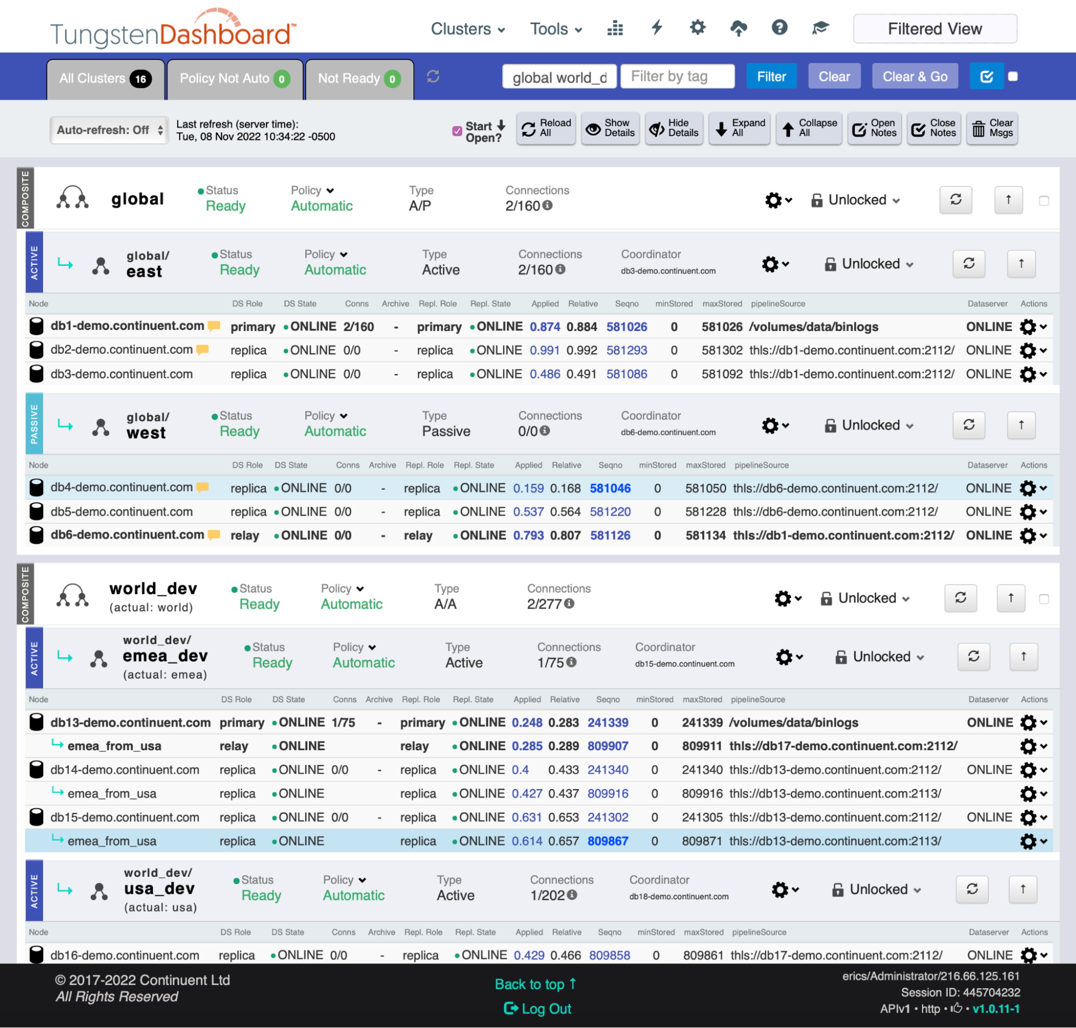Open the Tools dropdown menu
The image size is (1076, 1028).
point(555,29)
